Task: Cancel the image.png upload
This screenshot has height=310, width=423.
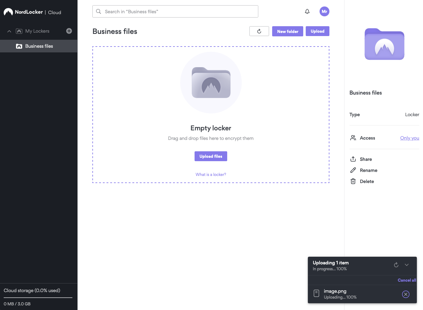Action: 405,294
